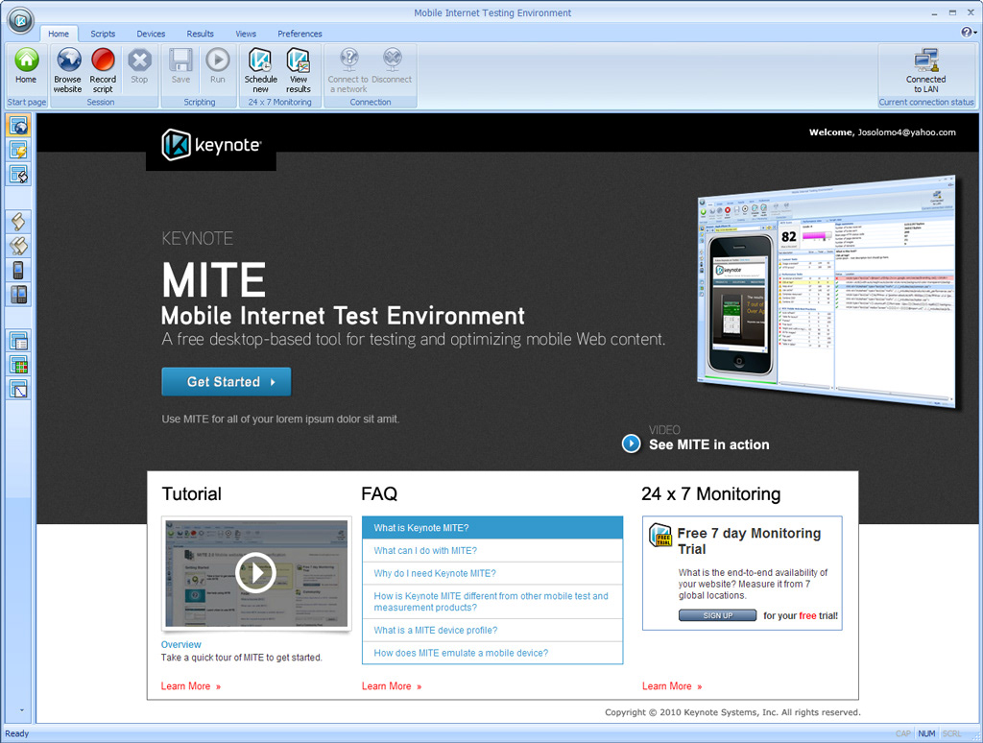Click Connect to a network icon
Image resolution: width=983 pixels, height=743 pixels.
(x=348, y=70)
